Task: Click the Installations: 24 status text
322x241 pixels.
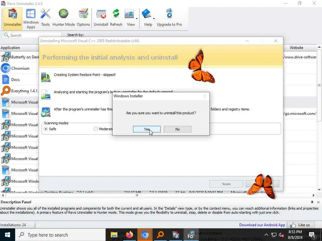Action: click(13, 225)
